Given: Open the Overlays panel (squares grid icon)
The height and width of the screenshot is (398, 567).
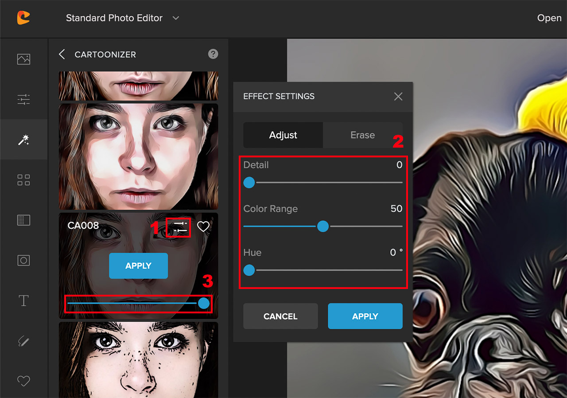Looking at the screenshot, I should (x=23, y=179).
